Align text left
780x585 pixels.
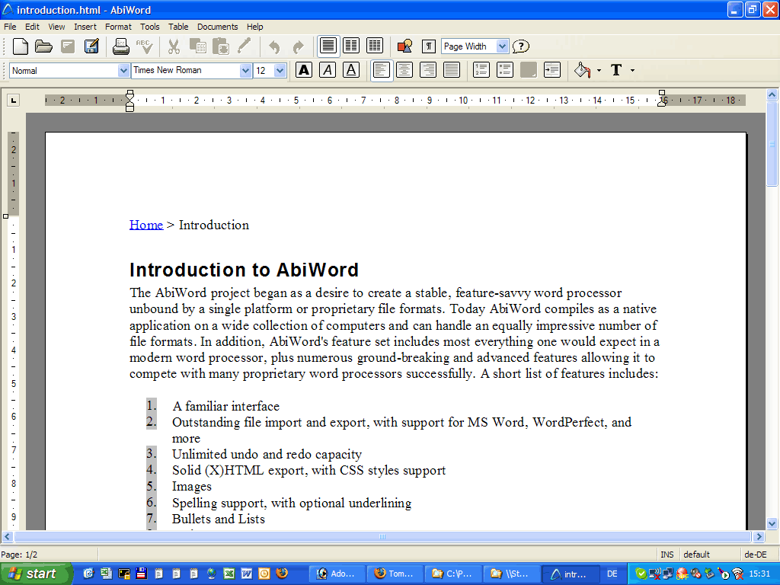pos(381,70)
